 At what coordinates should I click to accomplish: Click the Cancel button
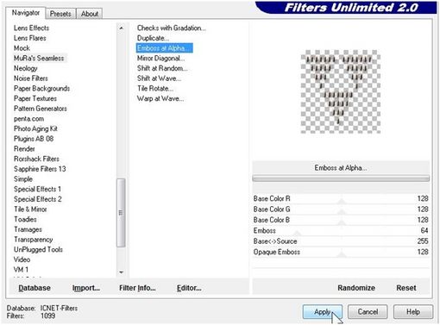coord(368,312)
